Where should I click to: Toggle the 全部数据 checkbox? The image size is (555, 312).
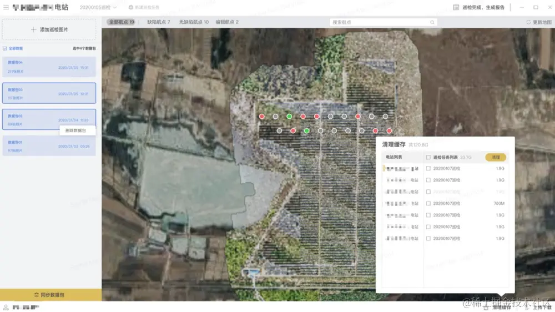(5, 48)
